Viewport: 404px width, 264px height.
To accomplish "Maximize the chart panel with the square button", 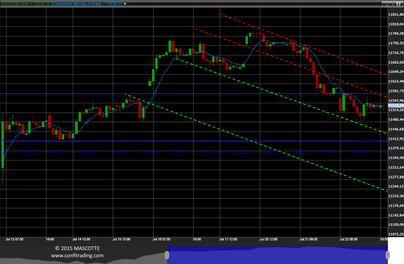I will coord(398,4).
